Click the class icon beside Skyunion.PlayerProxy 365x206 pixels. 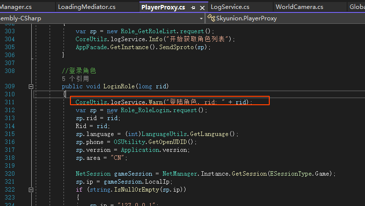(212, 18)
